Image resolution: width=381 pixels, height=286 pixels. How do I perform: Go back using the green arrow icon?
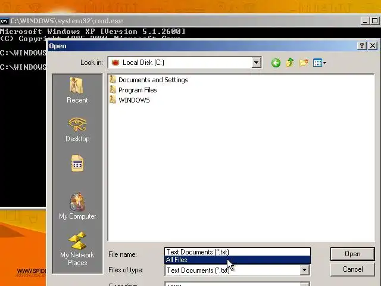click(x=276, y=63)
